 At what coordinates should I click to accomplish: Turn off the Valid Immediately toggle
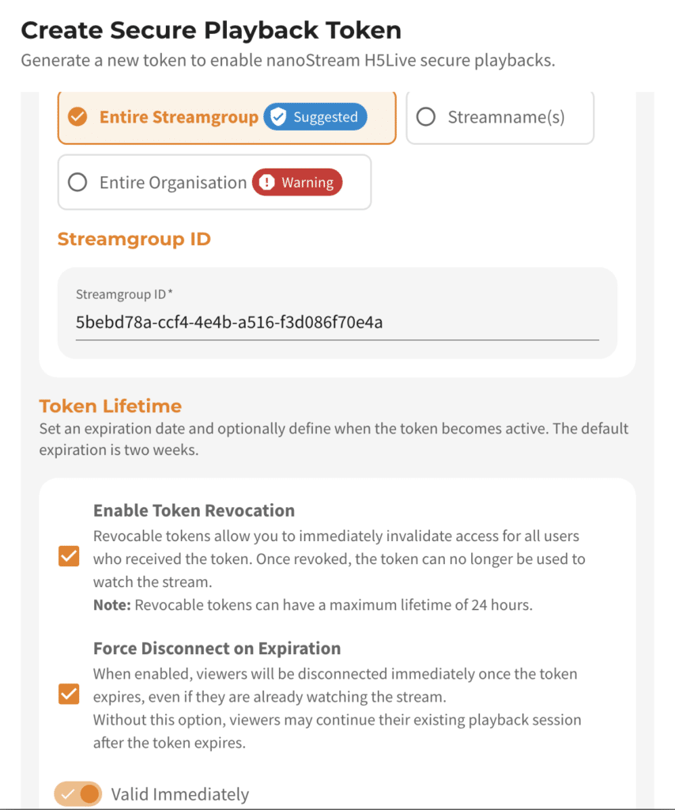point(77,793)
